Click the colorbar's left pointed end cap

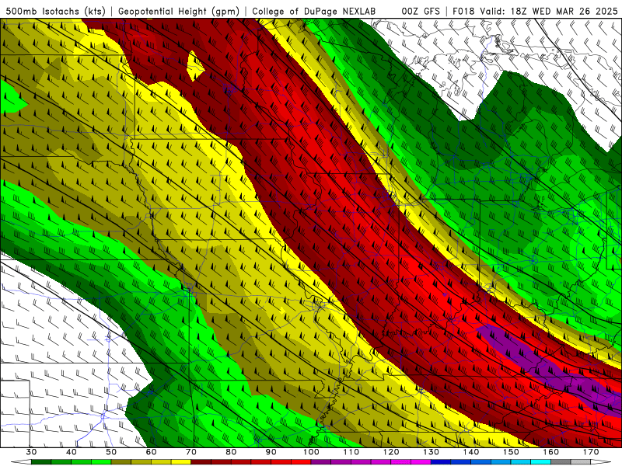click(x=22, y=462)
